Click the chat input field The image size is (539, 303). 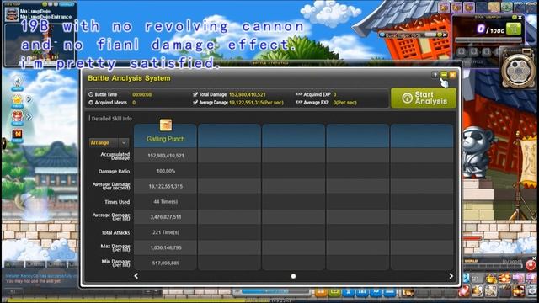[x=83, y=291]
